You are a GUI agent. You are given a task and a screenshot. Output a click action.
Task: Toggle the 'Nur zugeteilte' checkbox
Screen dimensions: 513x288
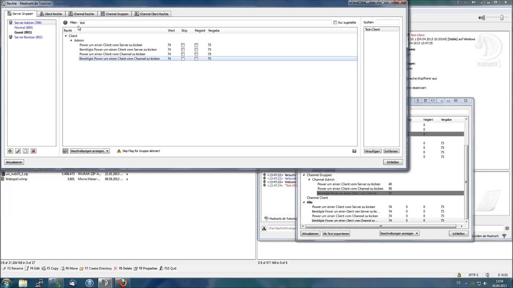point(335,22)
